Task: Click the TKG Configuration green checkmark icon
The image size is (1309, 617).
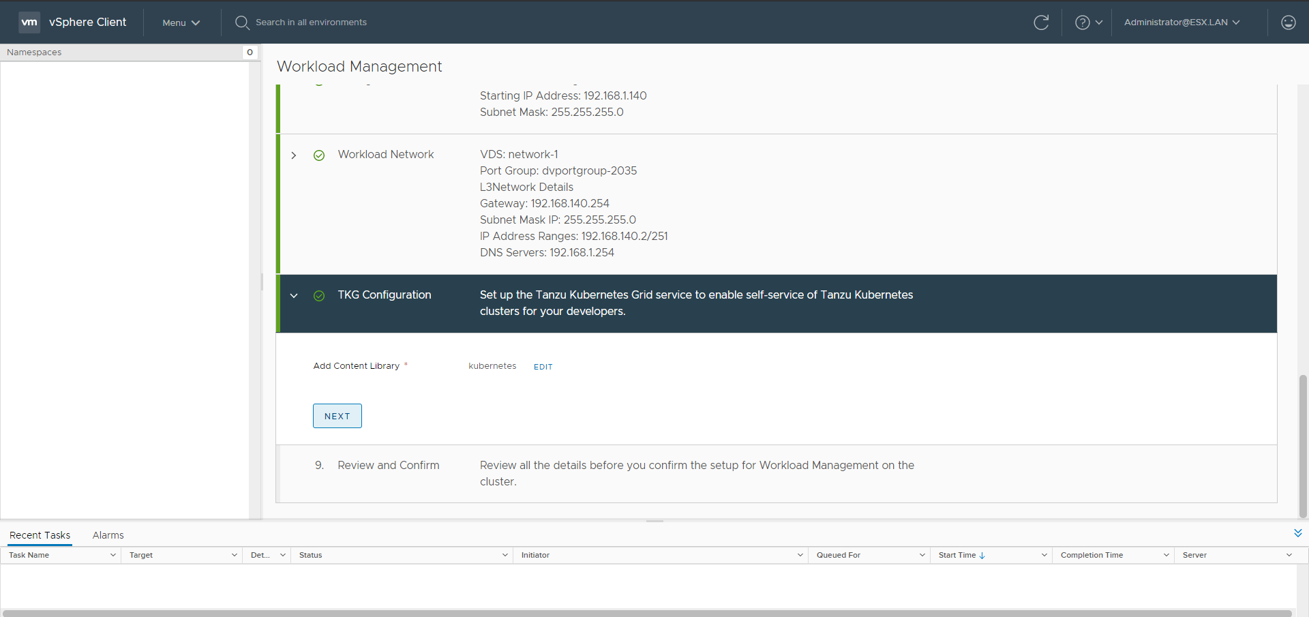Action: tap(319, 296)
